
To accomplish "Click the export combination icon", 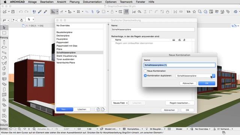I will [103, 109].
